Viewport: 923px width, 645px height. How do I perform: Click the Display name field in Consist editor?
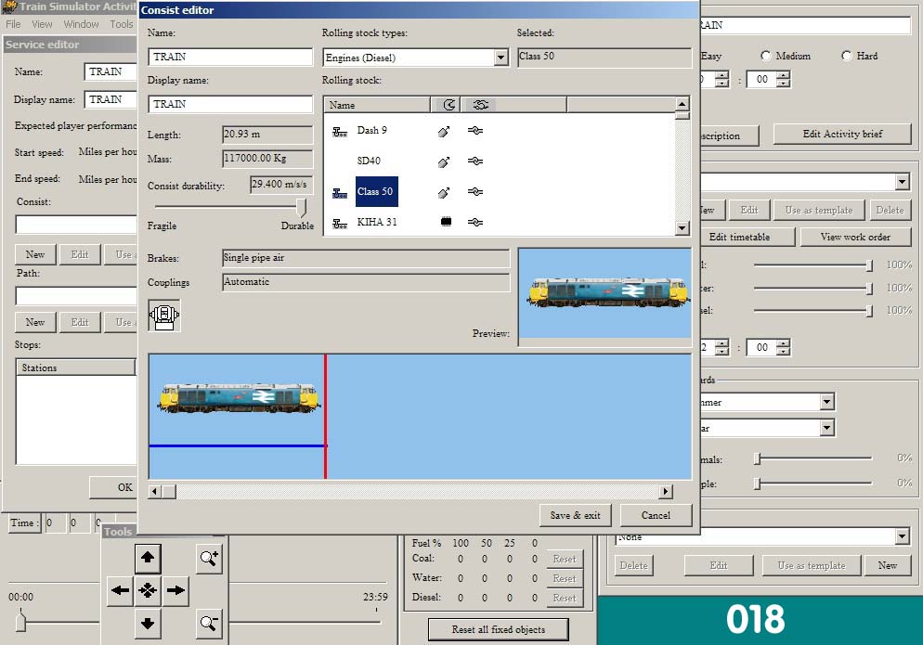(x=230, y=104)
